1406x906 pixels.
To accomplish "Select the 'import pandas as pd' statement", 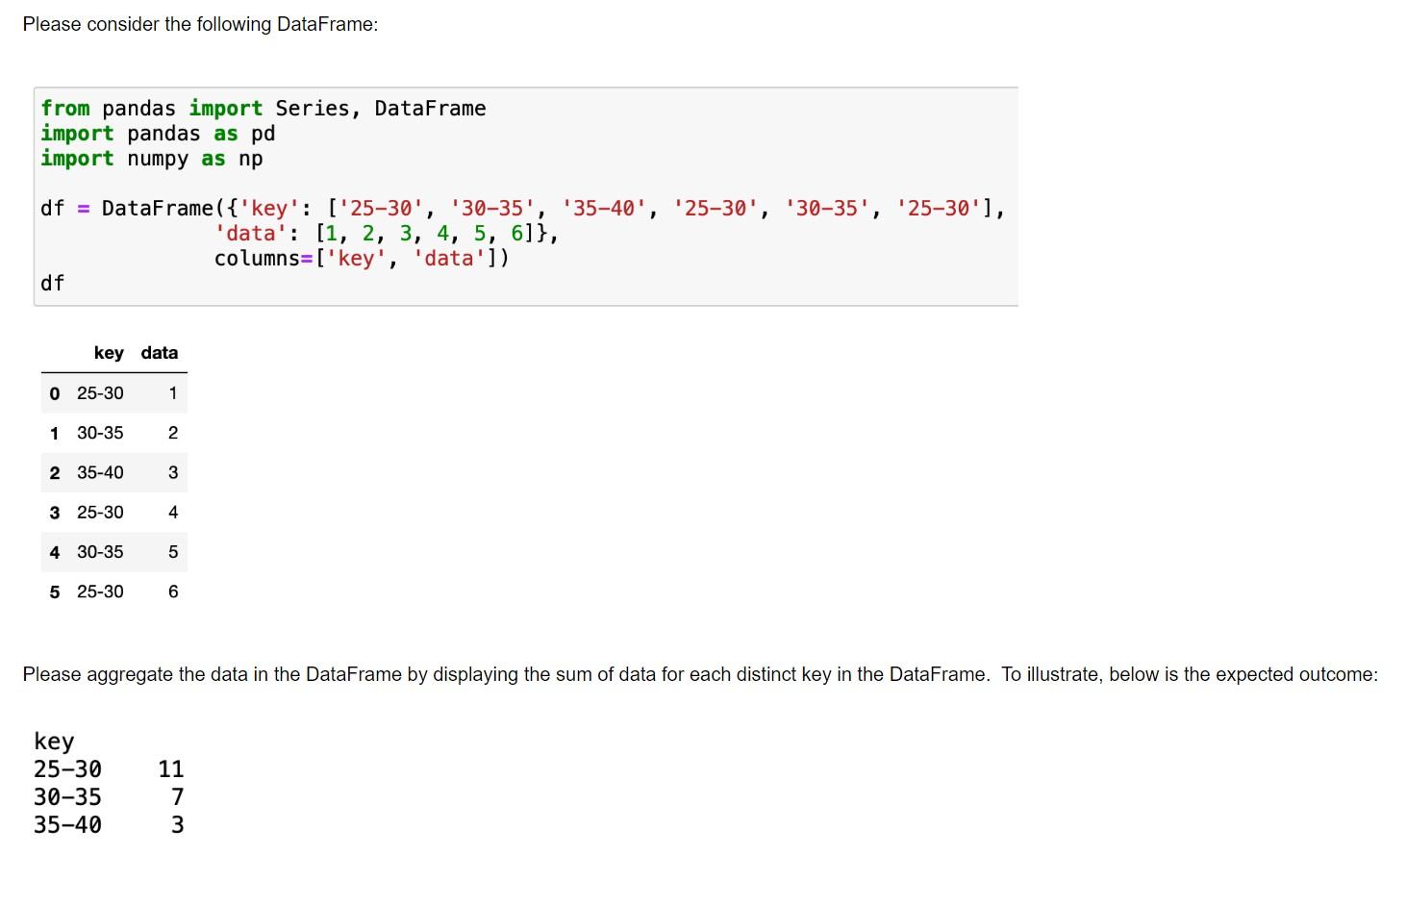I will pyautogui.click(x=157, y=133).
